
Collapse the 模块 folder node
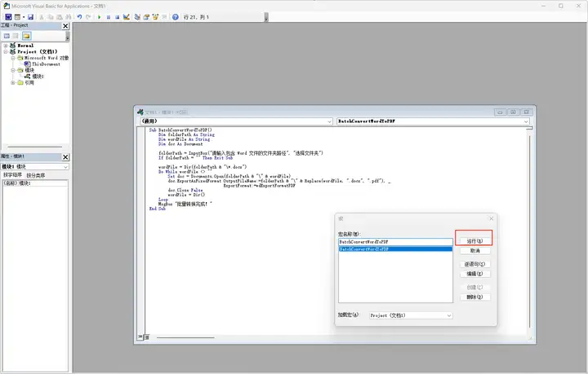point(13,70)
